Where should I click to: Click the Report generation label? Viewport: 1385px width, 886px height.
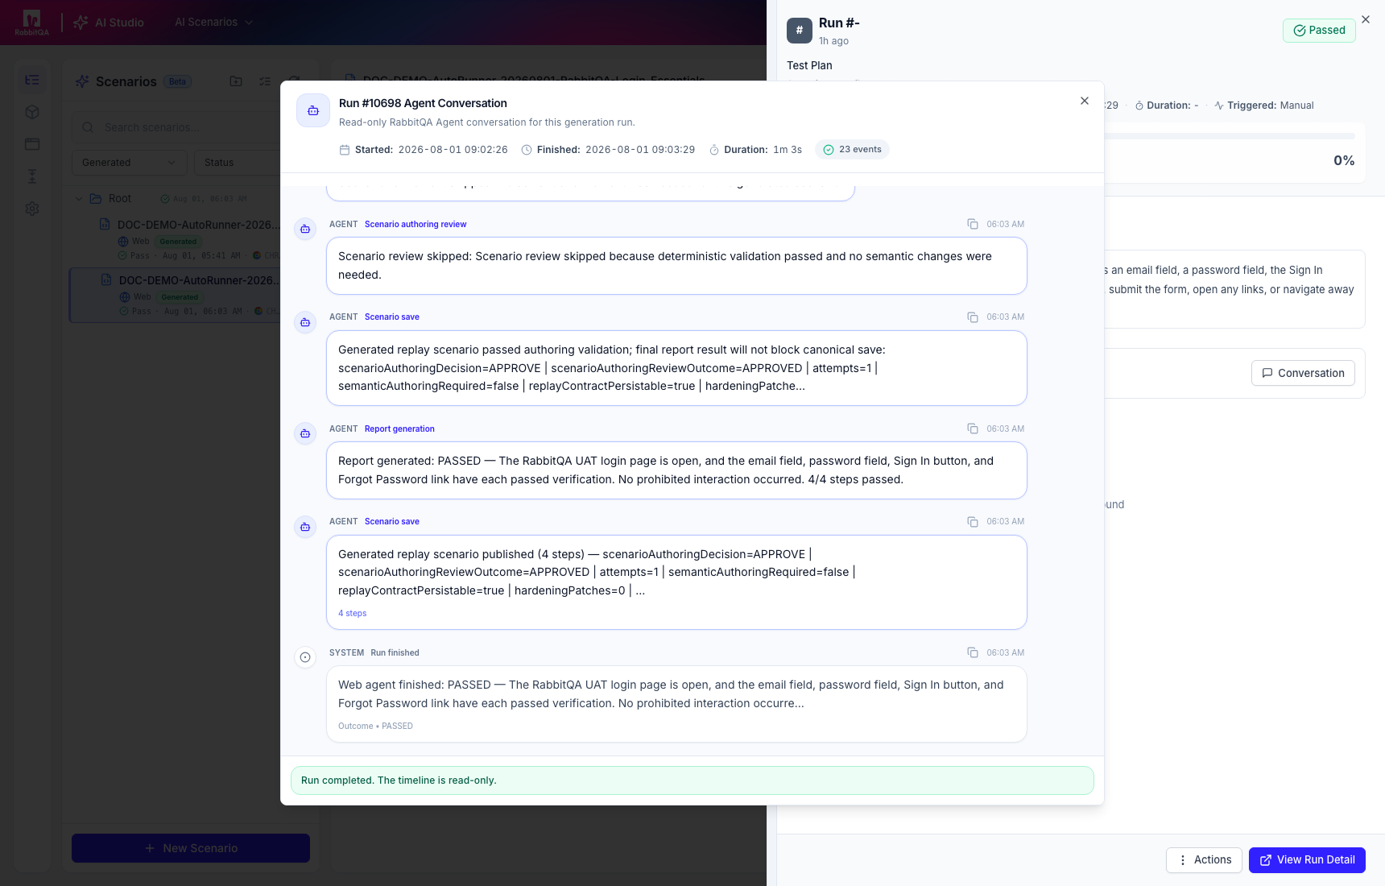coord(399,429)
